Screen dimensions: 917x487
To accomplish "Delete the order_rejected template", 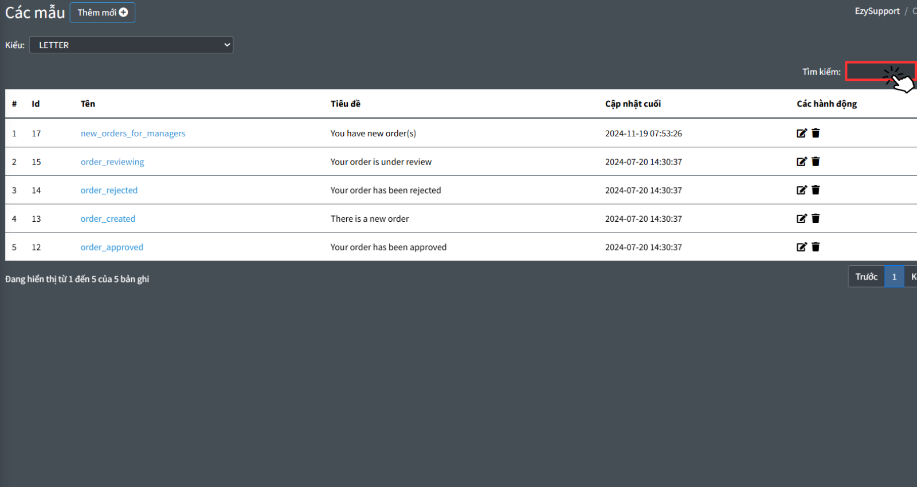I will click(x=816, y=190).
